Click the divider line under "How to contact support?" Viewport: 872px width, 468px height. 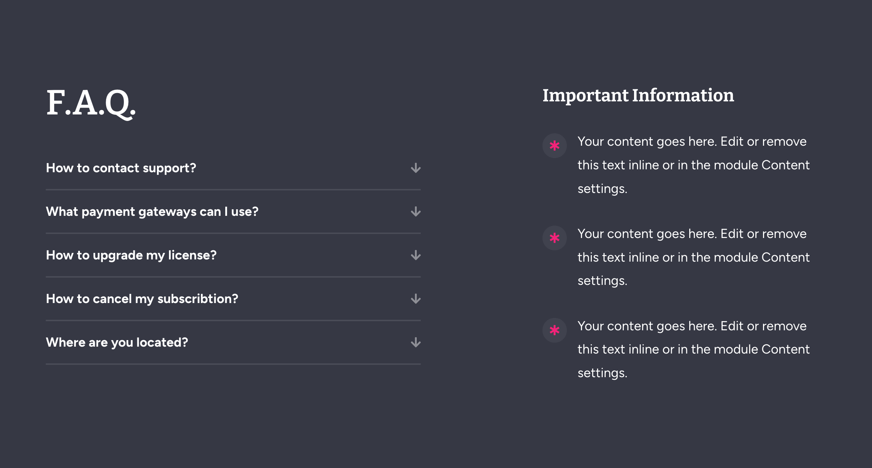coord(233,189)
